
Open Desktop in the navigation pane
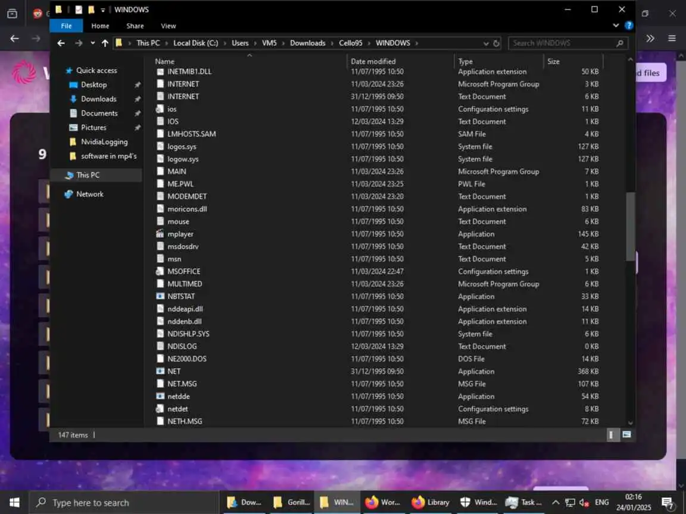pyautogui.click(x=93, y=85)
